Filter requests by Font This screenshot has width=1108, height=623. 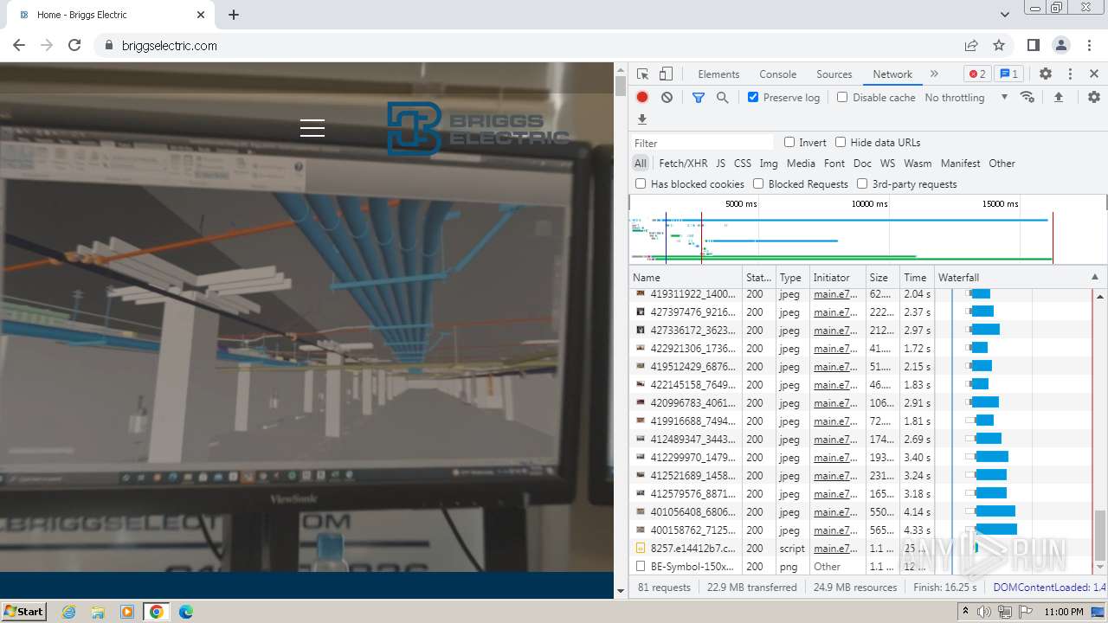pos(834,163)
